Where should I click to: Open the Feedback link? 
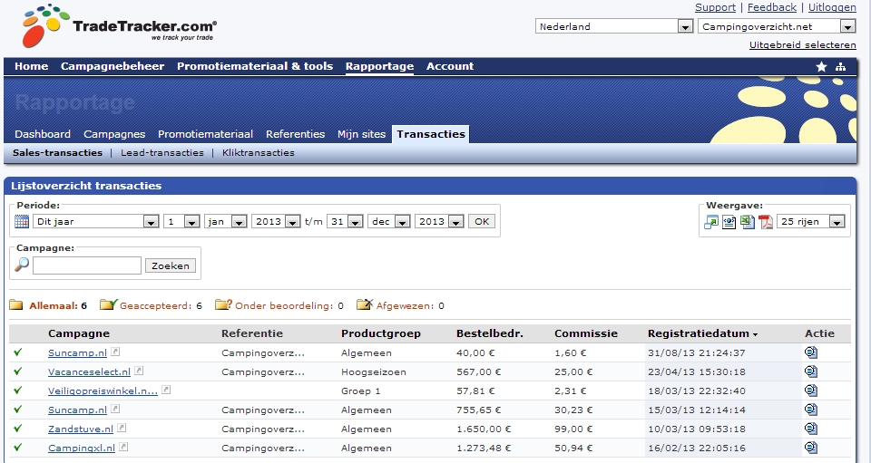pos(772,7)
